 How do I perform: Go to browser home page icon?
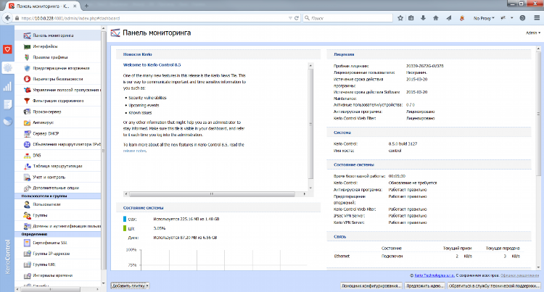pyautogui.click(x=436, y=18)
